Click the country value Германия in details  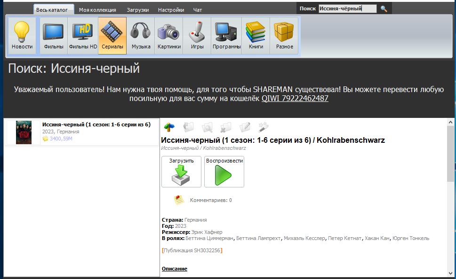click(195, 220)
